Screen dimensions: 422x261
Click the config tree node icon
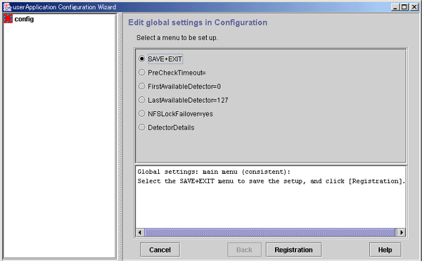(8, 19)
